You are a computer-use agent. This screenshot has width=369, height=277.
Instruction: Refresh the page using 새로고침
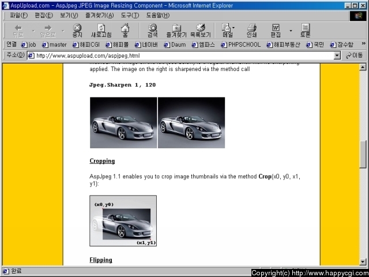point(101,31)
